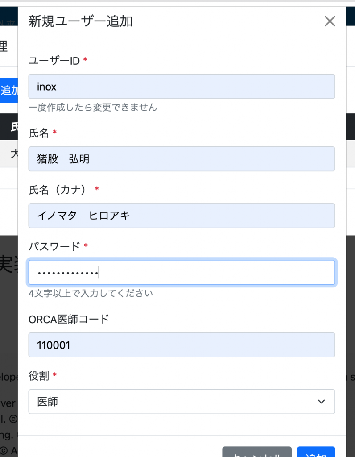The image size is (355, 457).
Task: Click the chevron arrow of the 役割 select
Action: [x=321, y=402]
